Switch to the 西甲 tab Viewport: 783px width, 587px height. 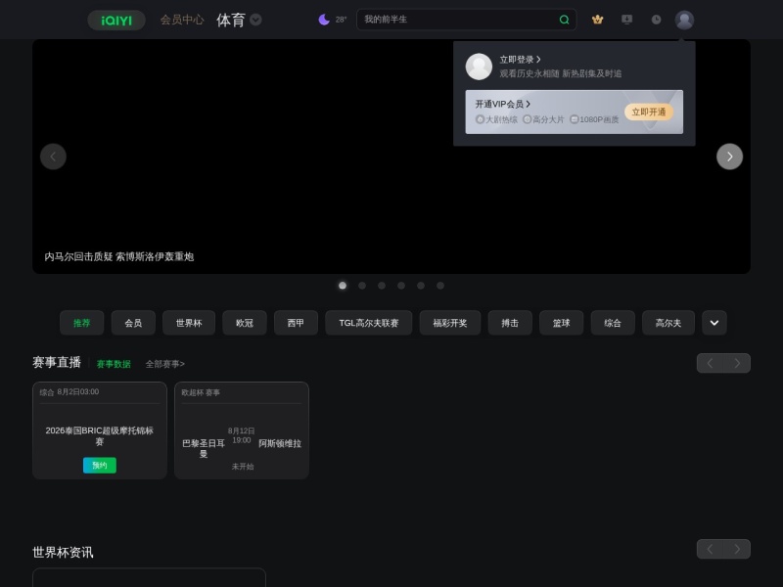(296, 323)
